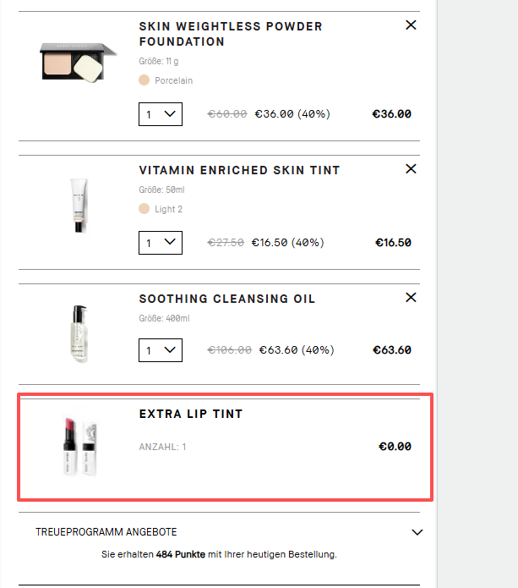Click the Porcelain shade color swatch
518x588 pixels.
coord(144,80)
